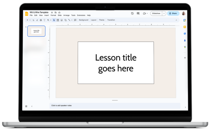Viewport: 210px width, 131px height.
Task: Click the Theme toolbar button
Action: [x=102, y=20]
